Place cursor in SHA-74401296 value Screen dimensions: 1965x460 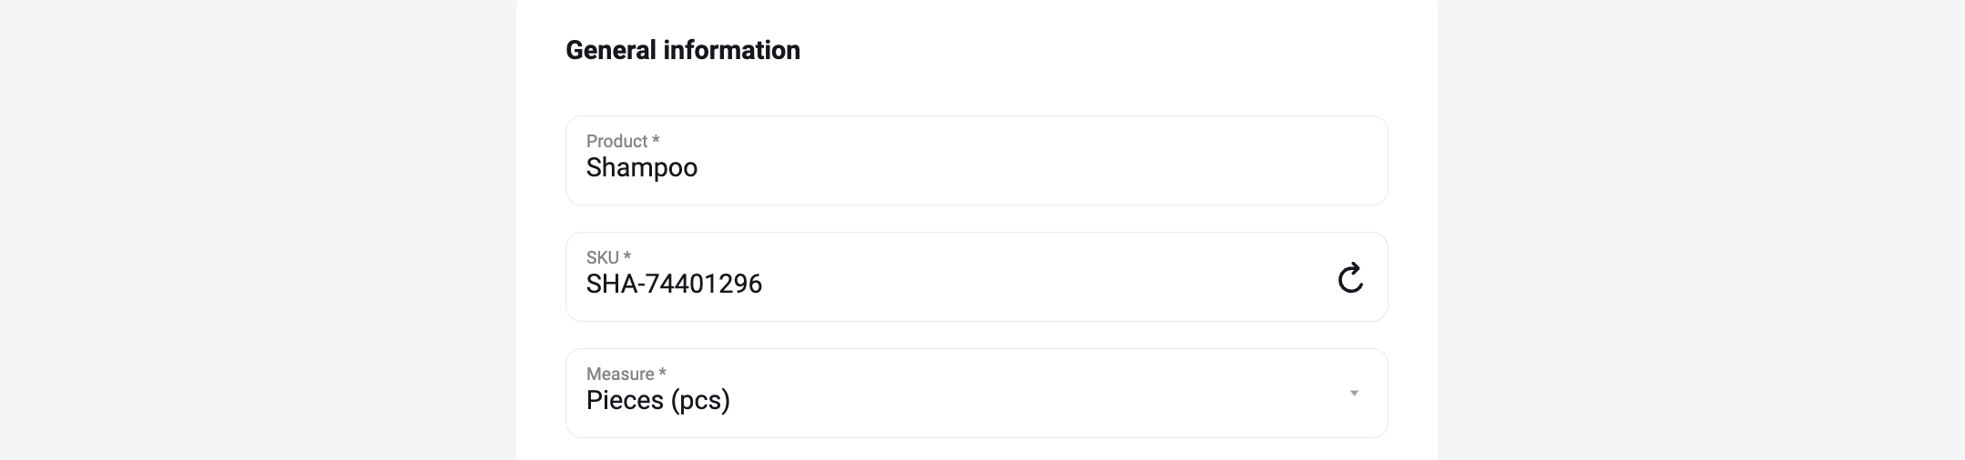[674, 285]
